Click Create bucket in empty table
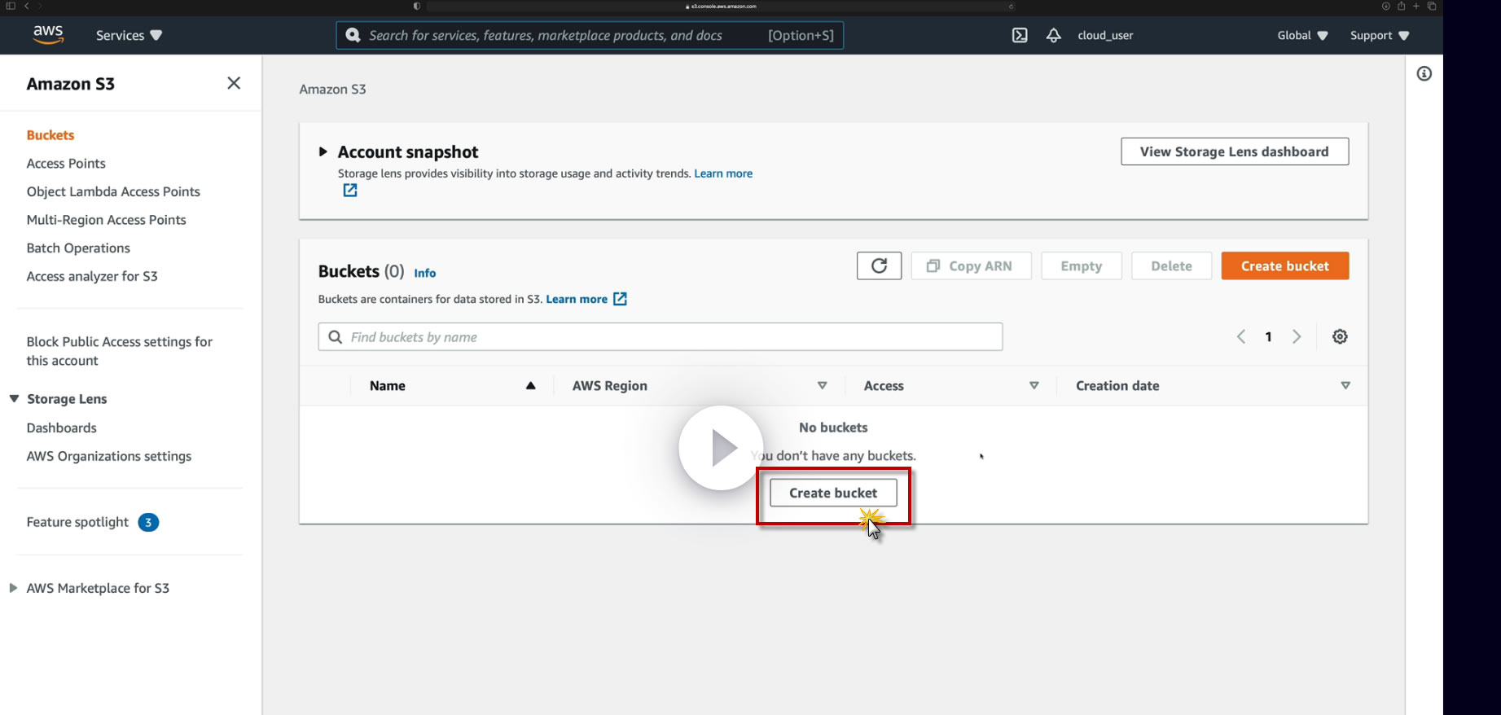The height and width of the screenshot is (715, 1501). [x=833, y=493]
